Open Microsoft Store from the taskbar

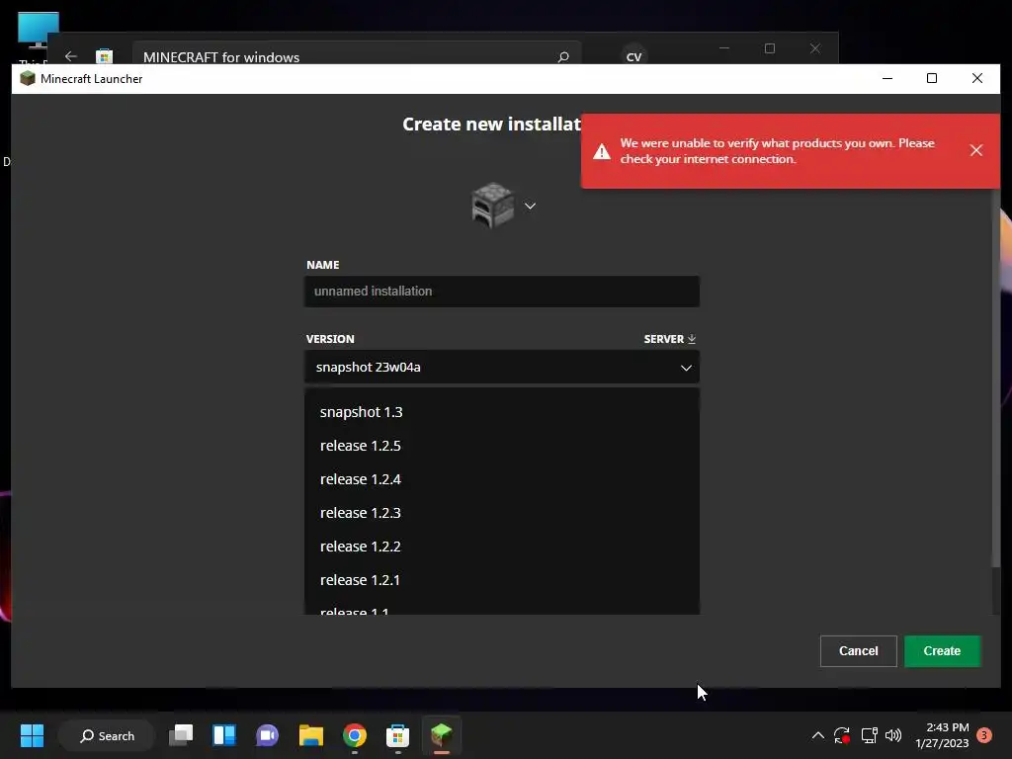click(397, 735)
